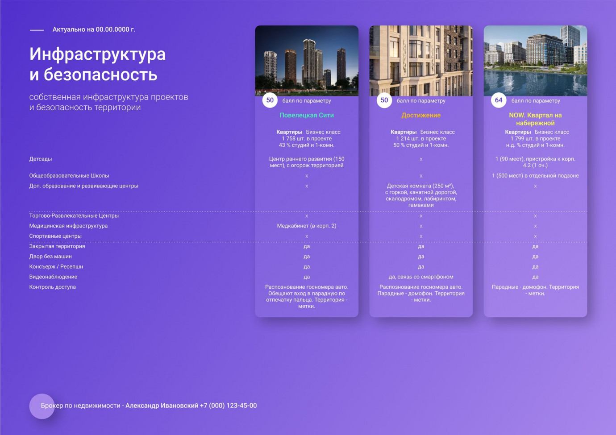Image resolution: width=616 pixels, height=435 pixels.
Task: Click 'Медкабинет (в корп. 2)' cell
Action: tap(307, 226)
